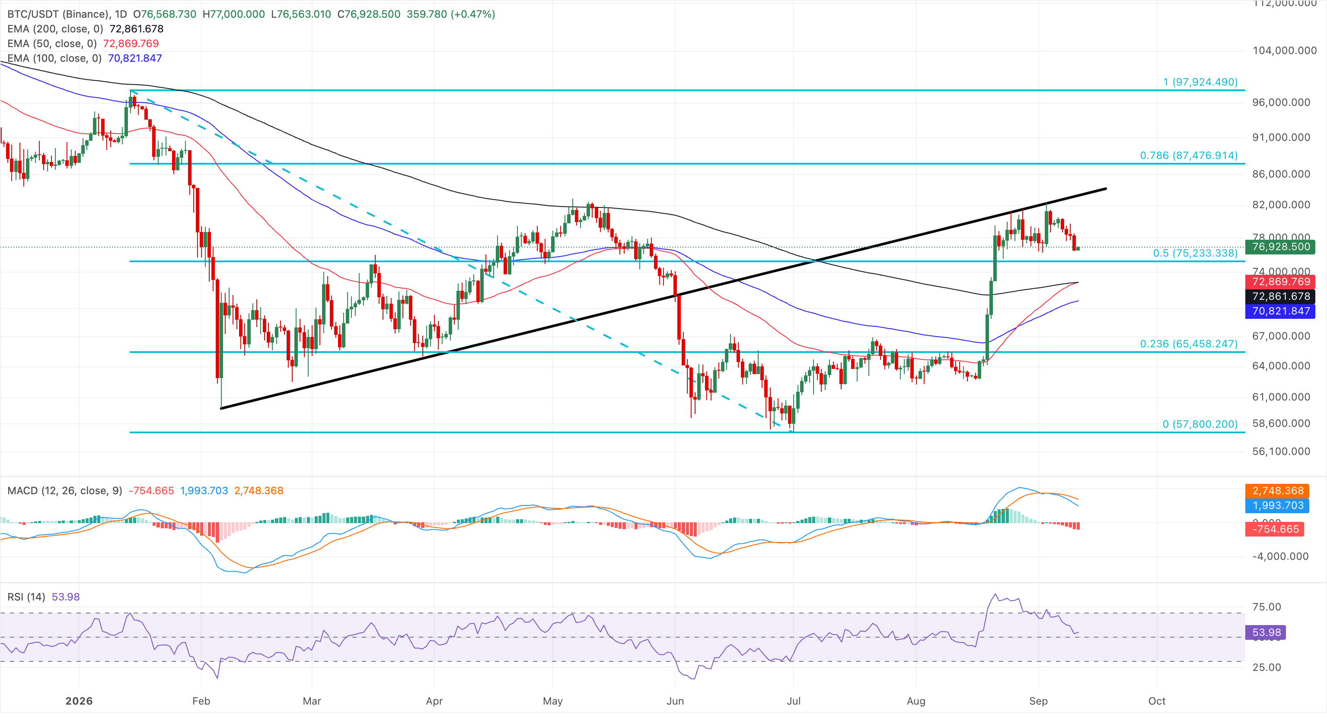The height and width of the screenshot is (721, 1327).
Task: Click the red MACD histogram tag -754.665
Action: click(1274, 529)
